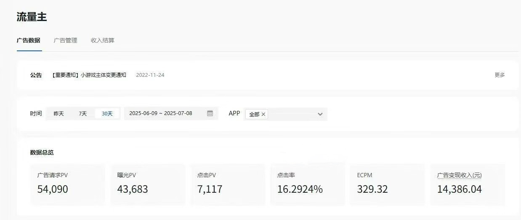521x220 pixels.
Task: Select the 昨天 time range
Action: (x=58, y=113)
